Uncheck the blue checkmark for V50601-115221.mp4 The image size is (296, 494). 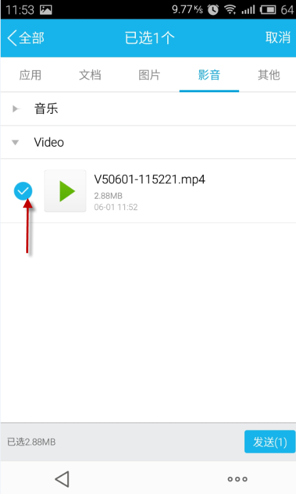click(x=23, y=191)
